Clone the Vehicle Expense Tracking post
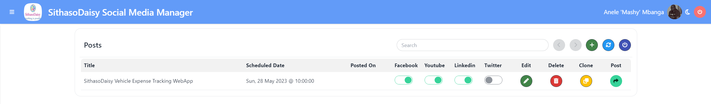Image resolution: width=711 pixels, height=104 pixels. click(x=586, y=81)
